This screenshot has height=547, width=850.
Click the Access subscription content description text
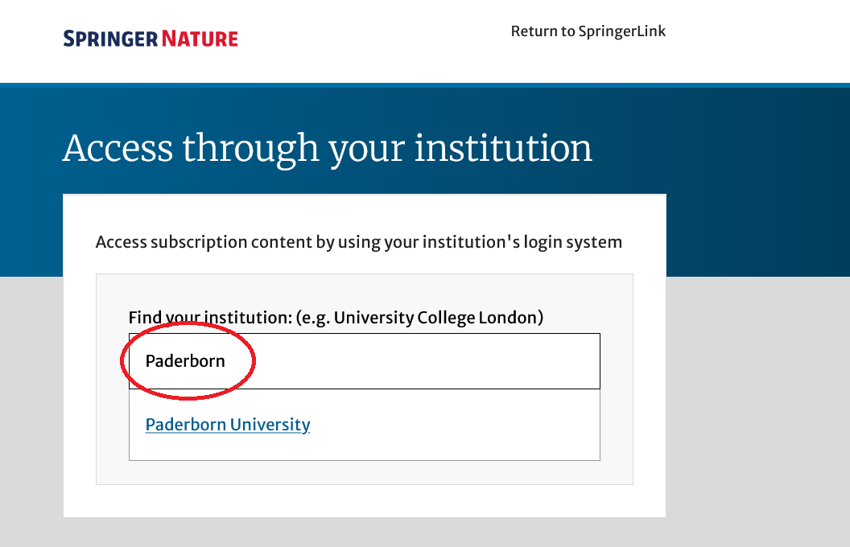[x=359, y=242]
